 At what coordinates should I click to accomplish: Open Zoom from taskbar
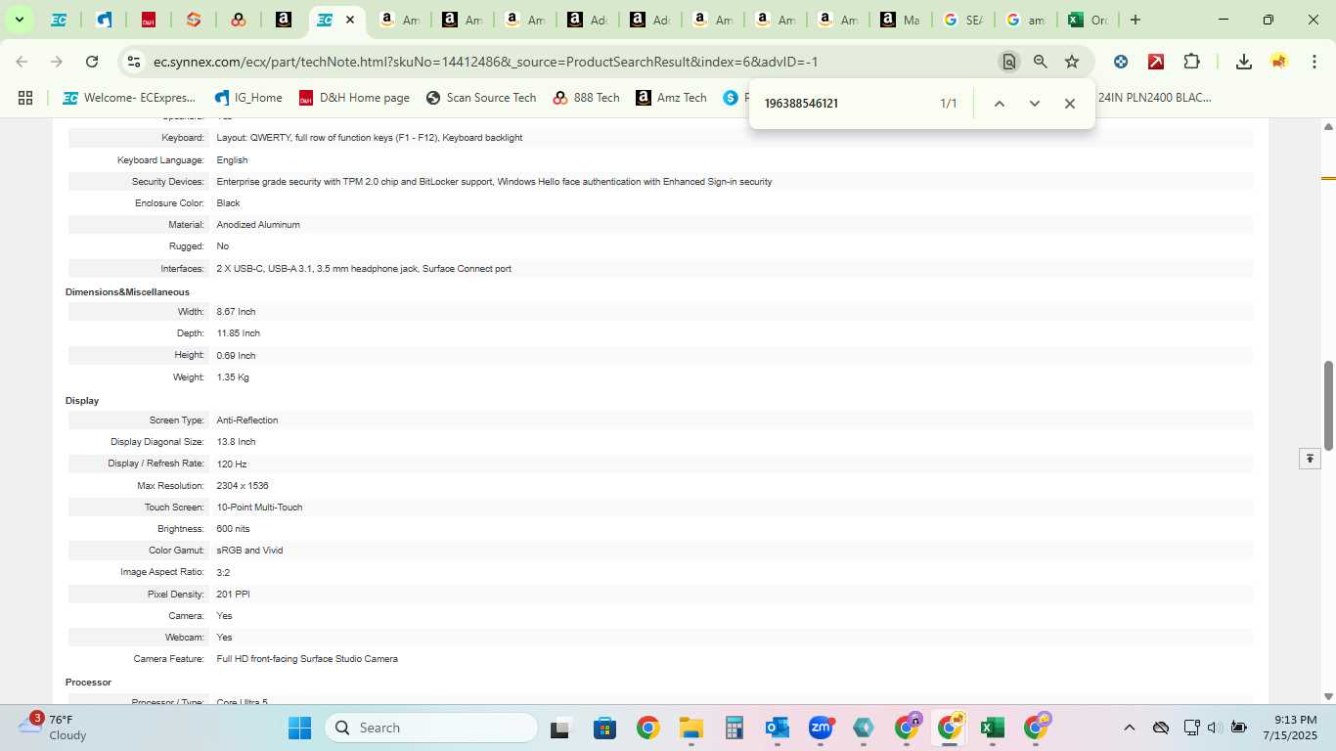coord(821,728)
